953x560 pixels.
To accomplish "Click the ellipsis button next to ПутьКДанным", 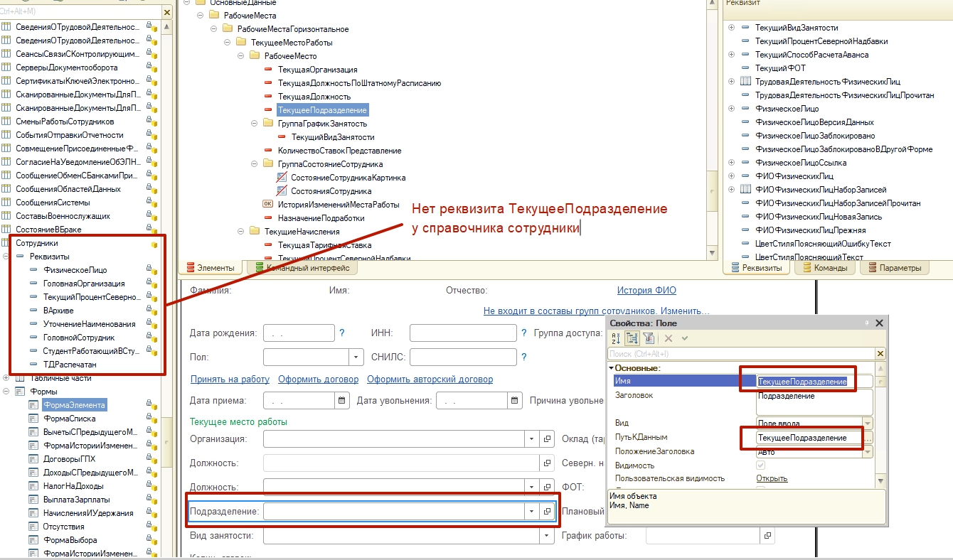I will [x=868, y=438].
